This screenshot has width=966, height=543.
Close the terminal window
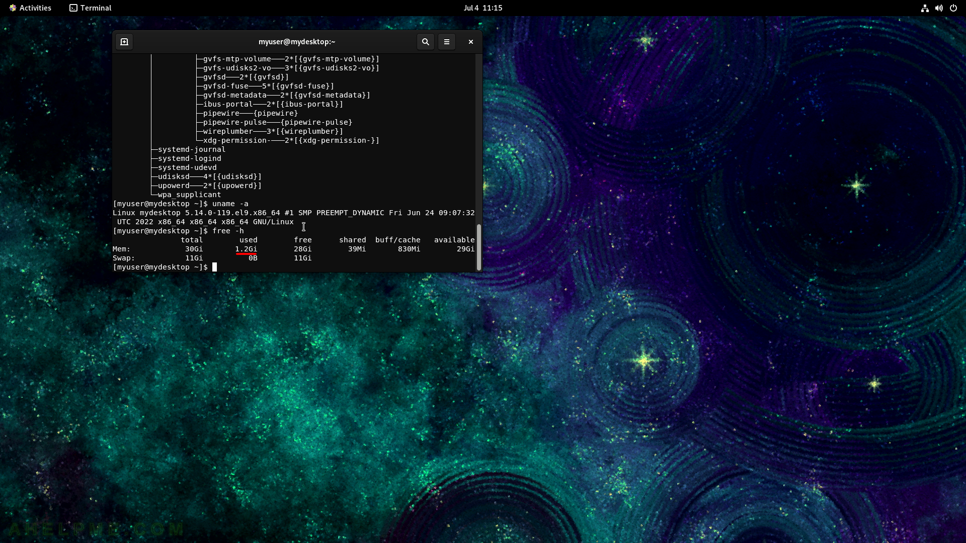point(471,42)
